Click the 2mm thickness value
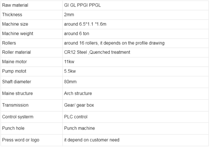 tap(69, 15)
